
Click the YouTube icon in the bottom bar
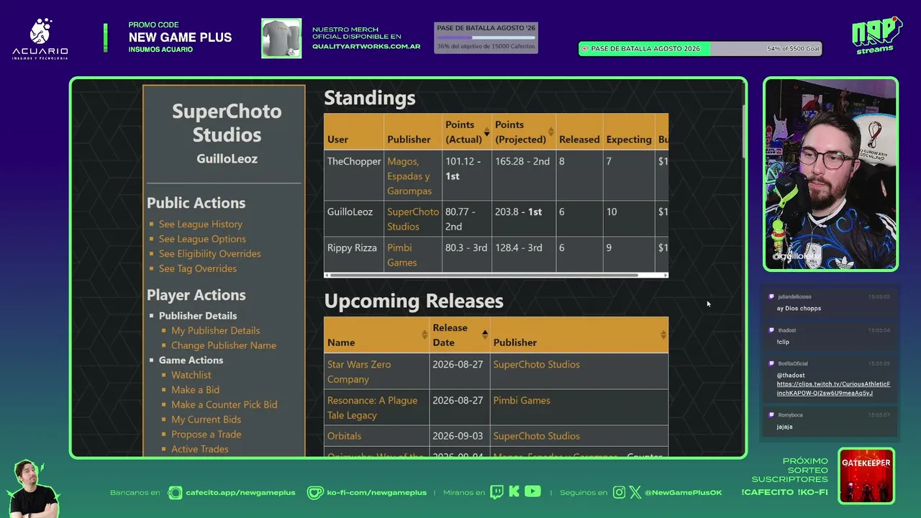[532, 492]
